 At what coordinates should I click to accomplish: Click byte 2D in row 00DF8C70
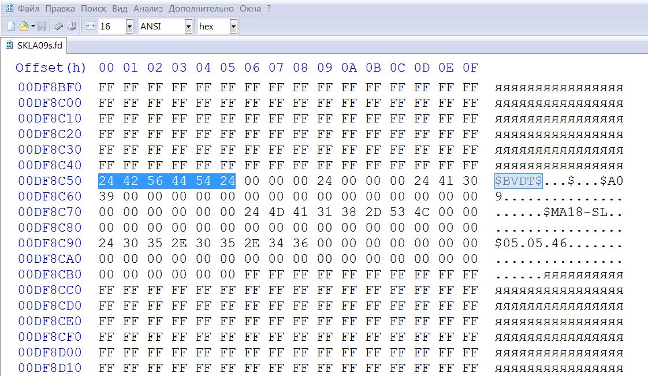click(x=374, y=212)
